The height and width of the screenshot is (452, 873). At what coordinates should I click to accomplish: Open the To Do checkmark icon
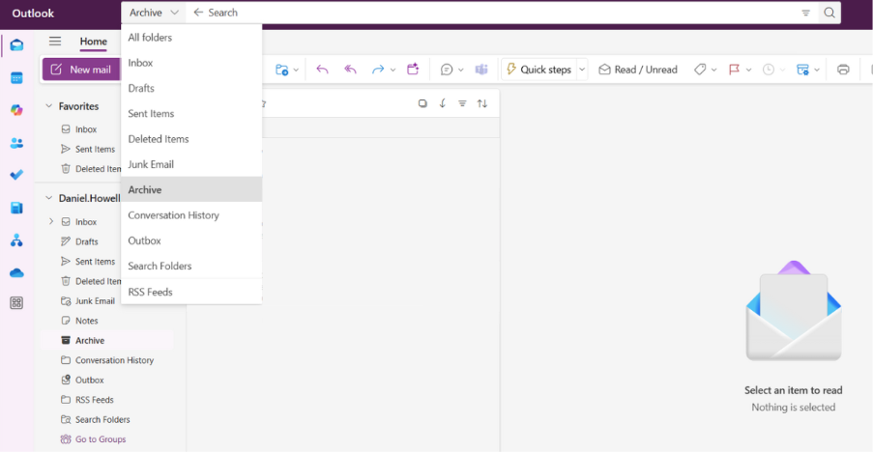coord(16,175)
